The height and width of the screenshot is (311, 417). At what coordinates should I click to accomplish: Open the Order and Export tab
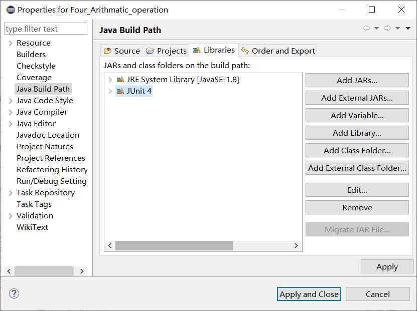(x=279, y=51)
